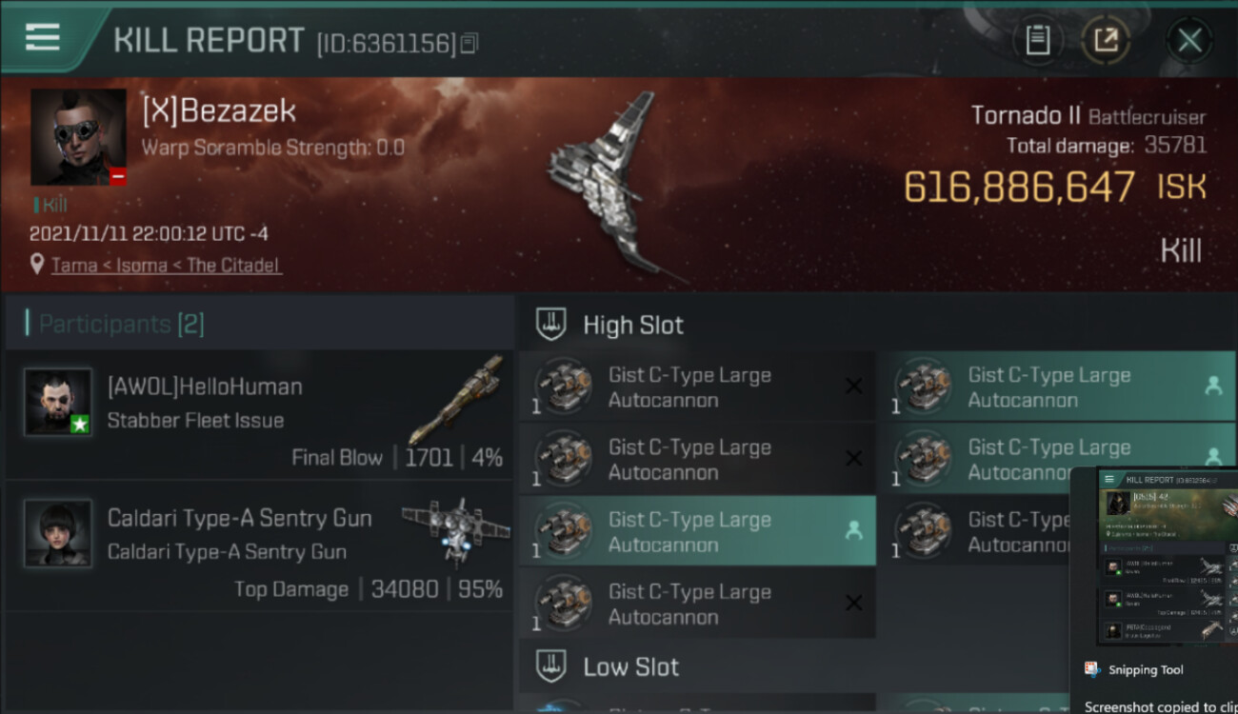The image size is (1238, 714).
Task: Open the hamburger menu in the header
Action: click(x=42, y=37)
